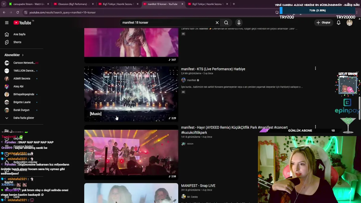Open the YouTube hamburger guide menu

tap(7, 23)
